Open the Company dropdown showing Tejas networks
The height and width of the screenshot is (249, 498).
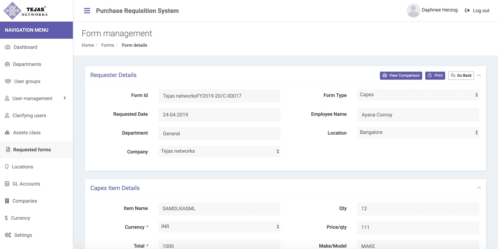219,151
